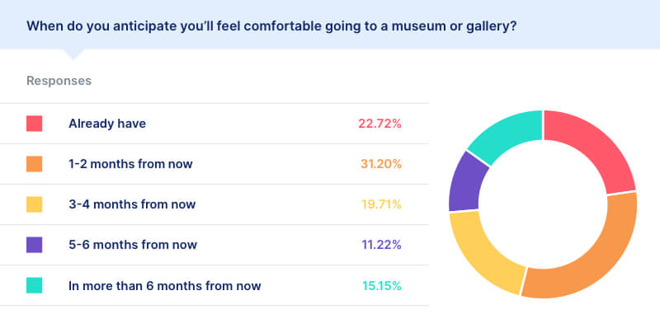
Task: Click the 31.20% percentage value
Action: click(381, 164)
